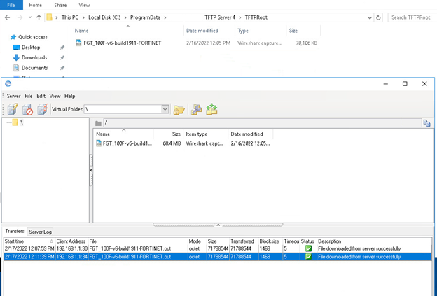Click the Explorer refresh button

(x=378, y=17)
